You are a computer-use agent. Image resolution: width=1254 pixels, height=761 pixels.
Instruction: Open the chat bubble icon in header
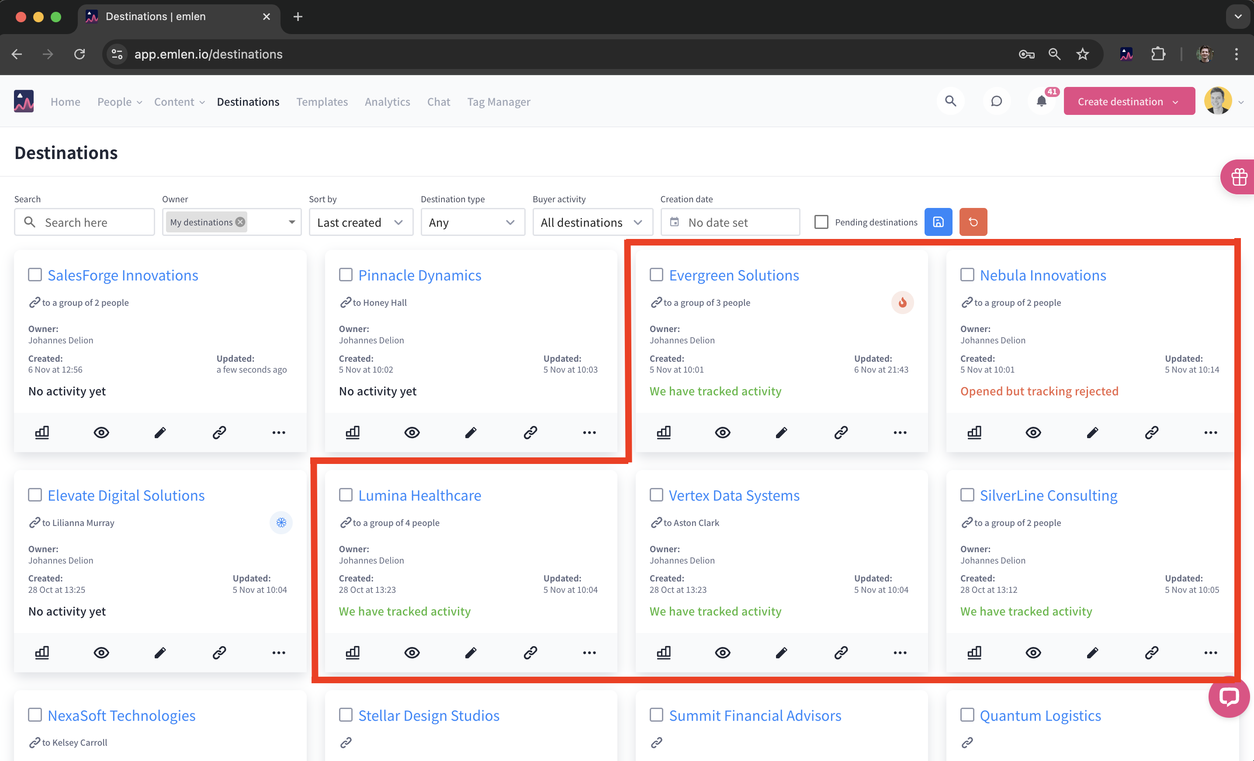pos(997,101)
